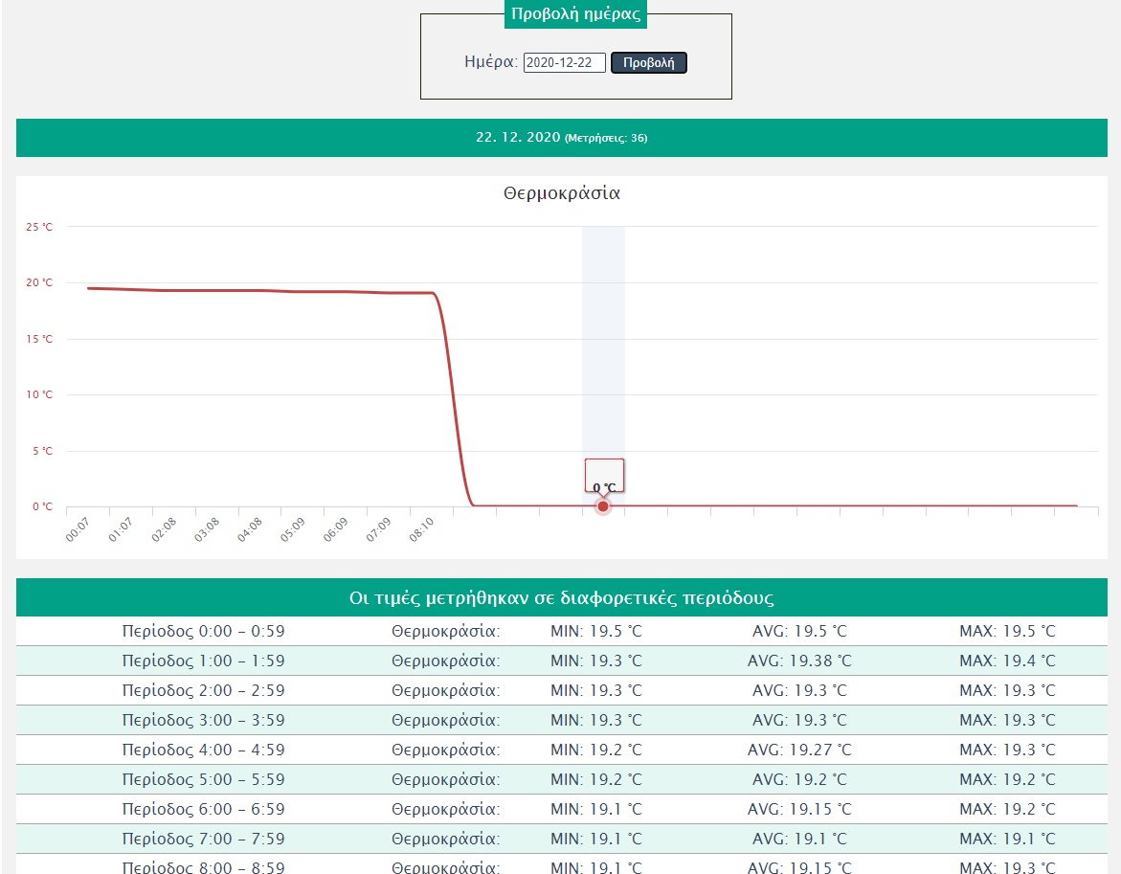Click 'MAX: 19.5 °C' in the 0:00 row
The height and width of the screenshot is (874, 1121).
click(x=1007, y=631)
